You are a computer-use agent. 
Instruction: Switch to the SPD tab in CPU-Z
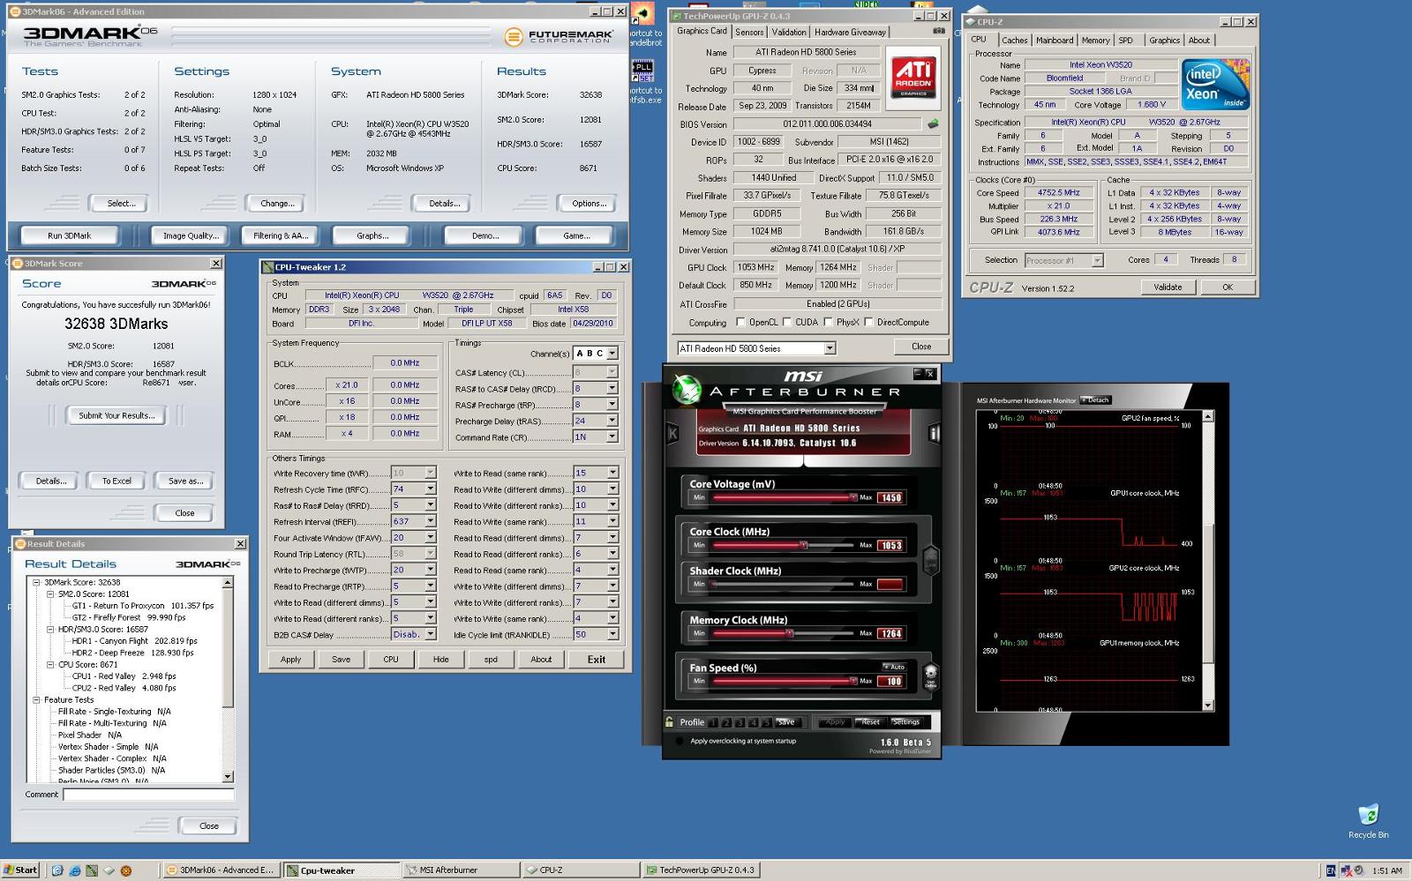(1125, 40)
